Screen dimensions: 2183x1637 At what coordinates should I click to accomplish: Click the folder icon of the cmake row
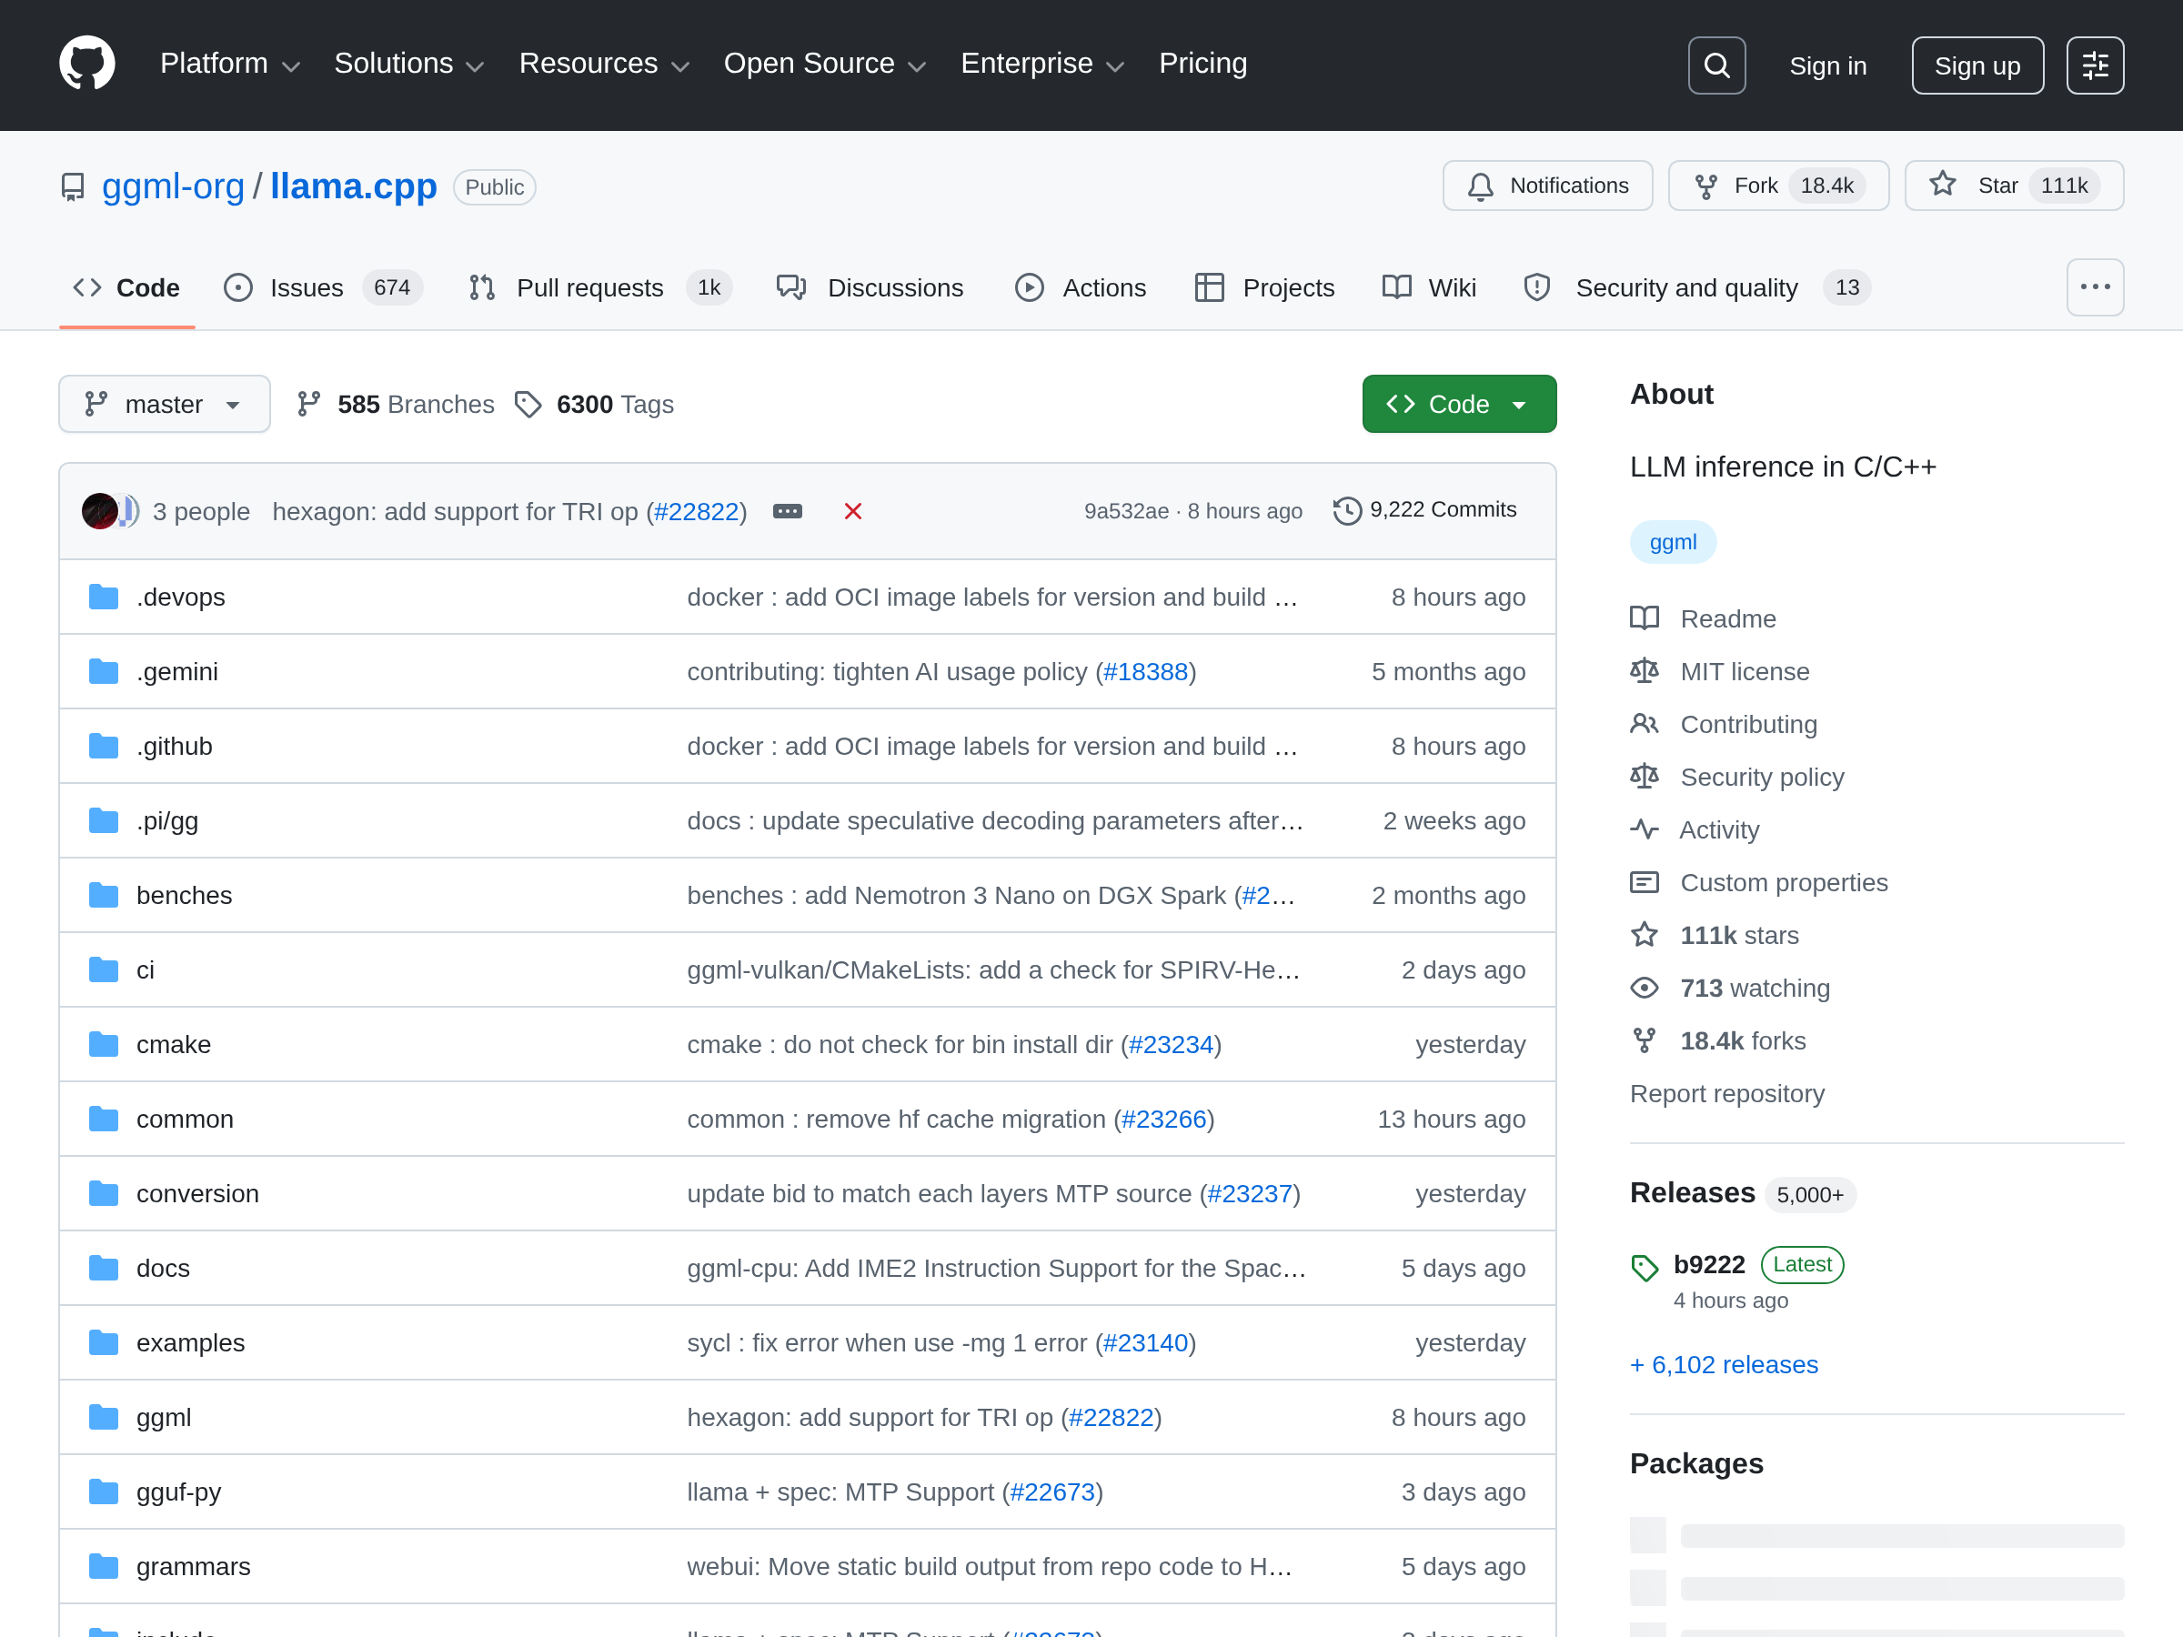coord(104,1045)
